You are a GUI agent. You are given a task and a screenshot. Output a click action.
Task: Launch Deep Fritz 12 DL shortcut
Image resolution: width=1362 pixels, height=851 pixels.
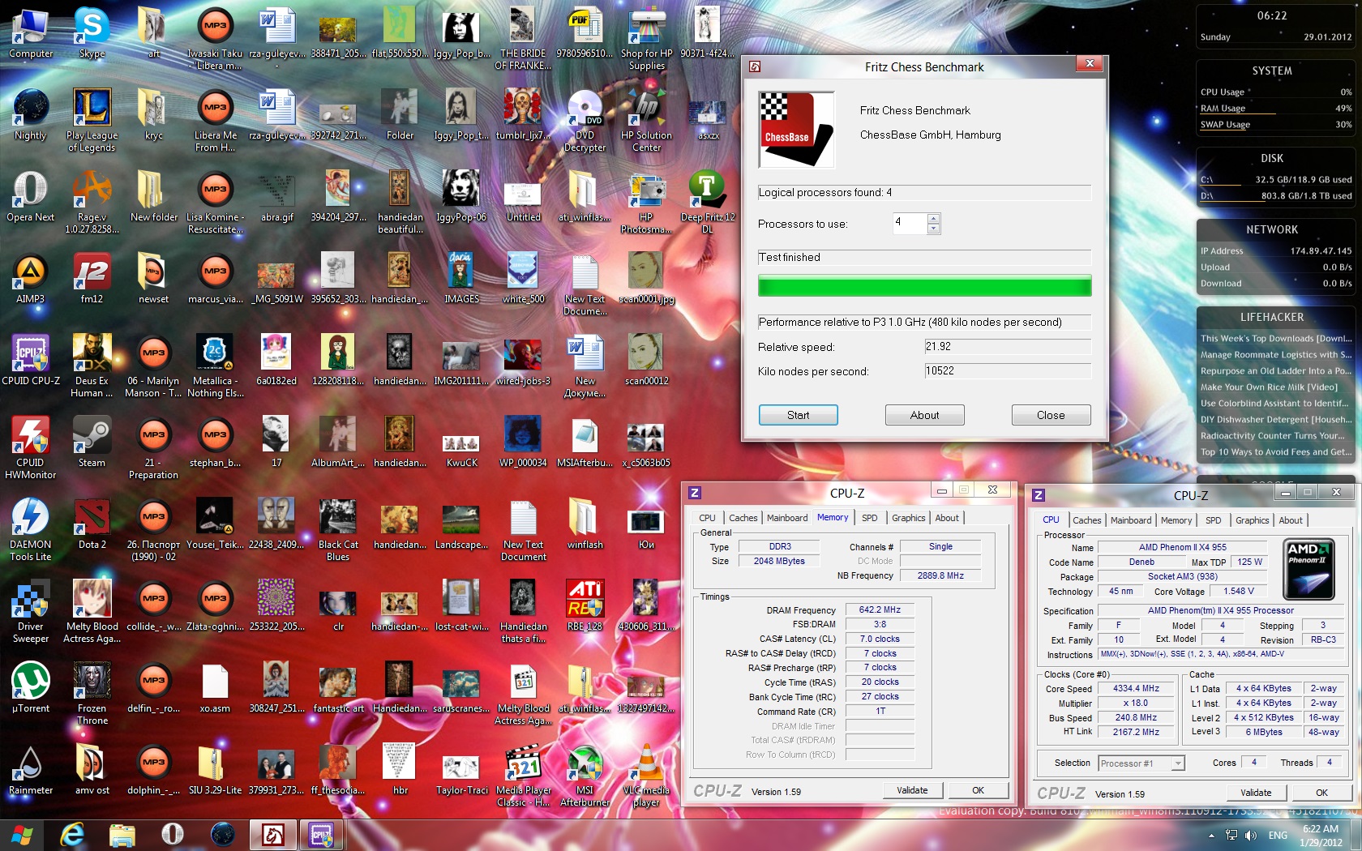[708, 202]
